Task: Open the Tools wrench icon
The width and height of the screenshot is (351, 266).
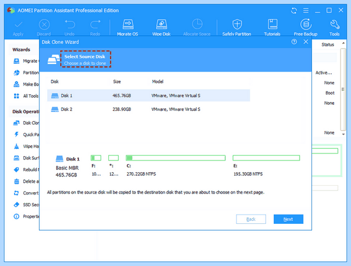Action: [335, 25]
